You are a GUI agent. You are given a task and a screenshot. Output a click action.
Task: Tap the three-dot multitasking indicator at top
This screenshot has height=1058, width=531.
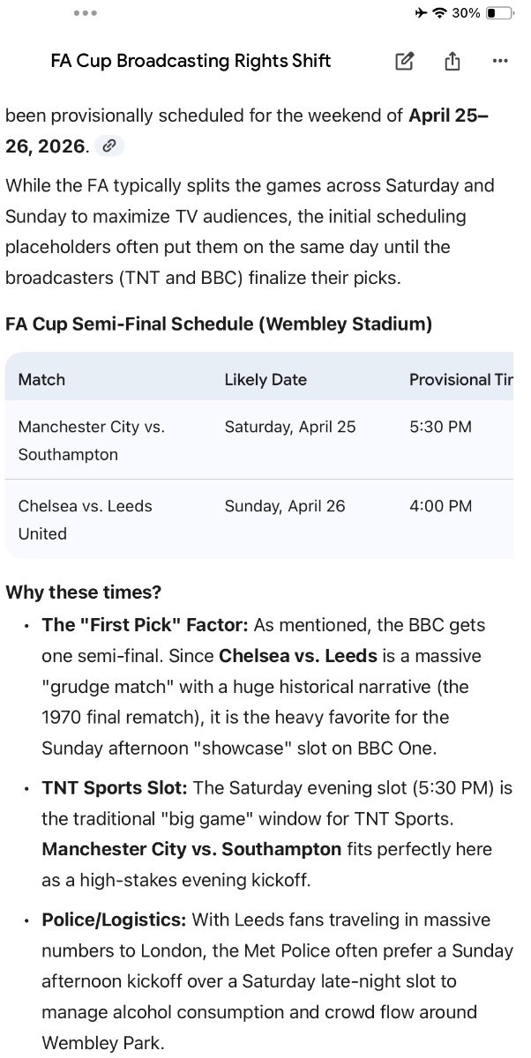click(x=86, y=13)
